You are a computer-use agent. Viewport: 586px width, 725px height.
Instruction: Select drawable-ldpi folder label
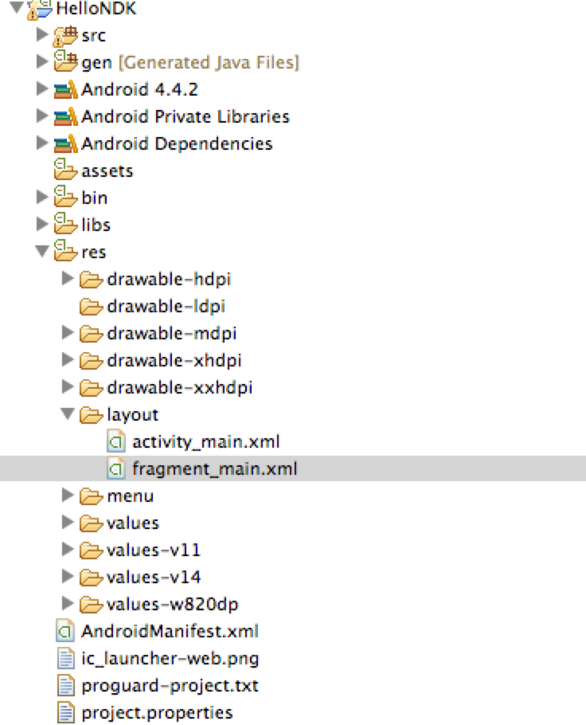pos(166,307)
